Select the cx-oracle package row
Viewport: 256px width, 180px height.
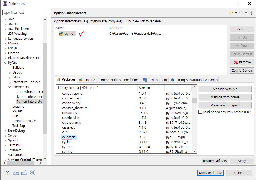(69, 137)
